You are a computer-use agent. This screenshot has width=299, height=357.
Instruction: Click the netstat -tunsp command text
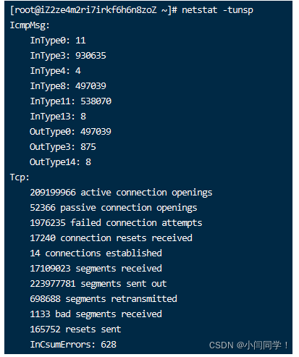click(217, 10)
